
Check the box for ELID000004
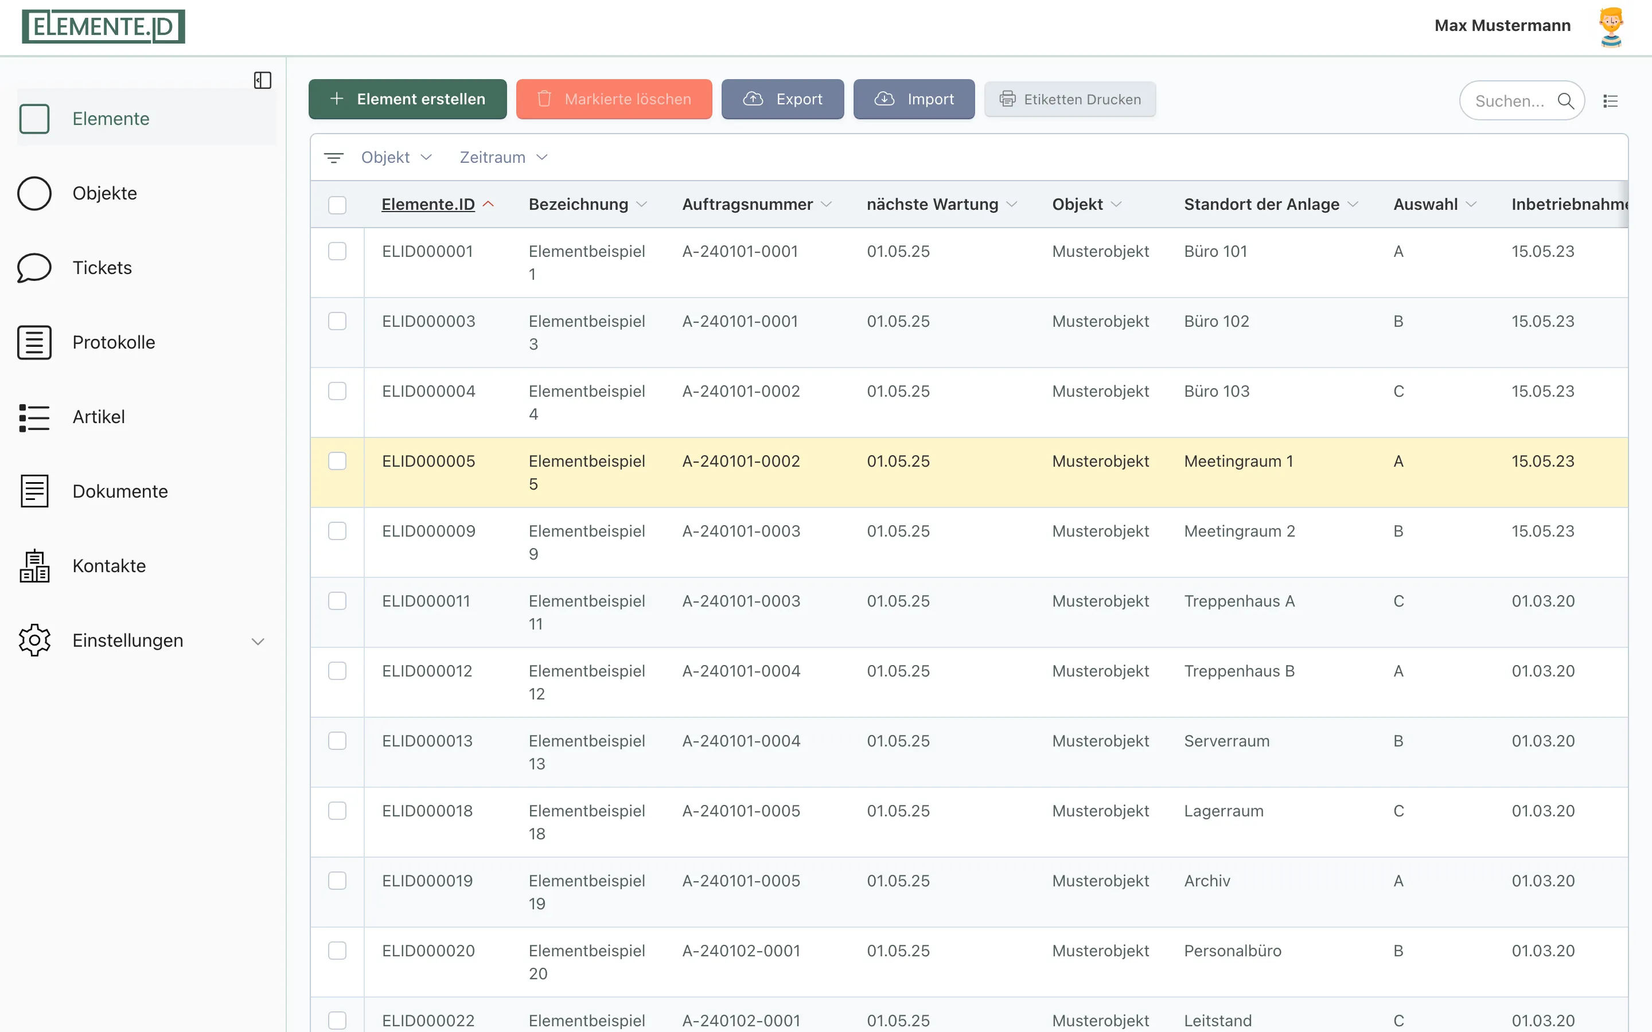337,391
